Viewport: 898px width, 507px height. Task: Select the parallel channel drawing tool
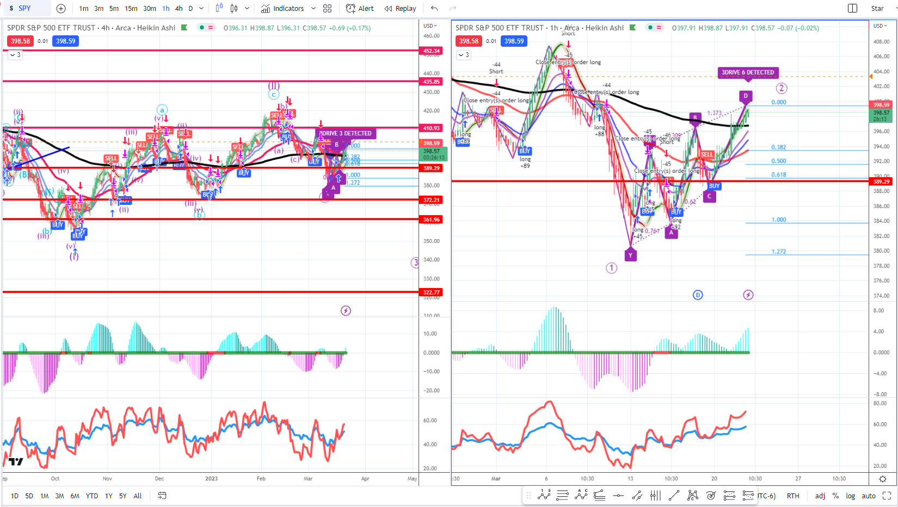pyautogui.click(x=637, y=495)
